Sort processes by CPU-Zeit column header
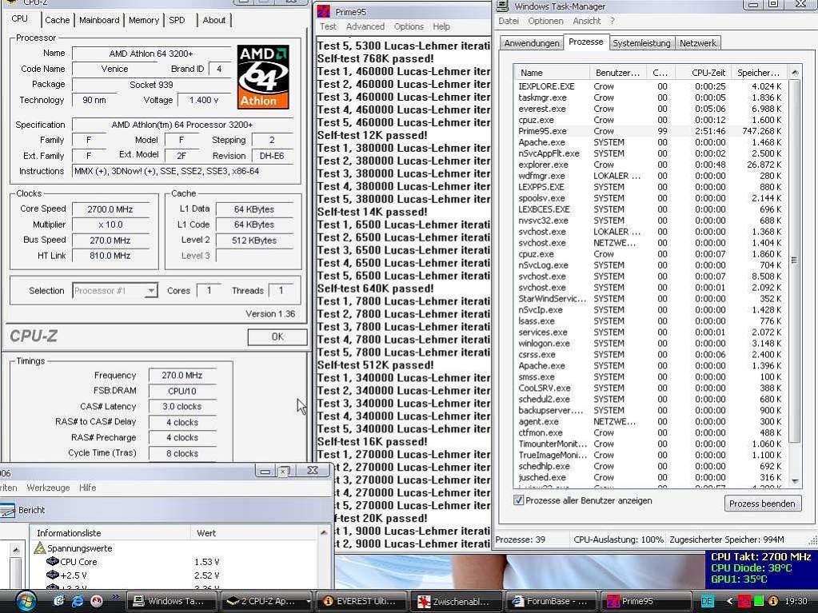Viewport: 818px width, 613px height. click(703, 73)
